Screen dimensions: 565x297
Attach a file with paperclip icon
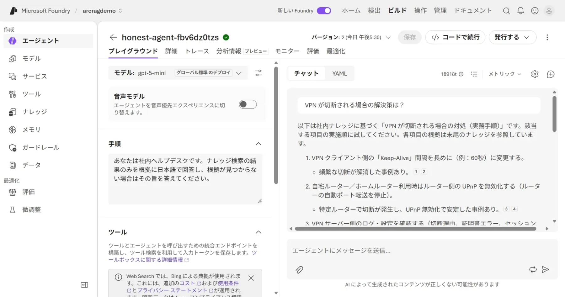pos(299,270)
